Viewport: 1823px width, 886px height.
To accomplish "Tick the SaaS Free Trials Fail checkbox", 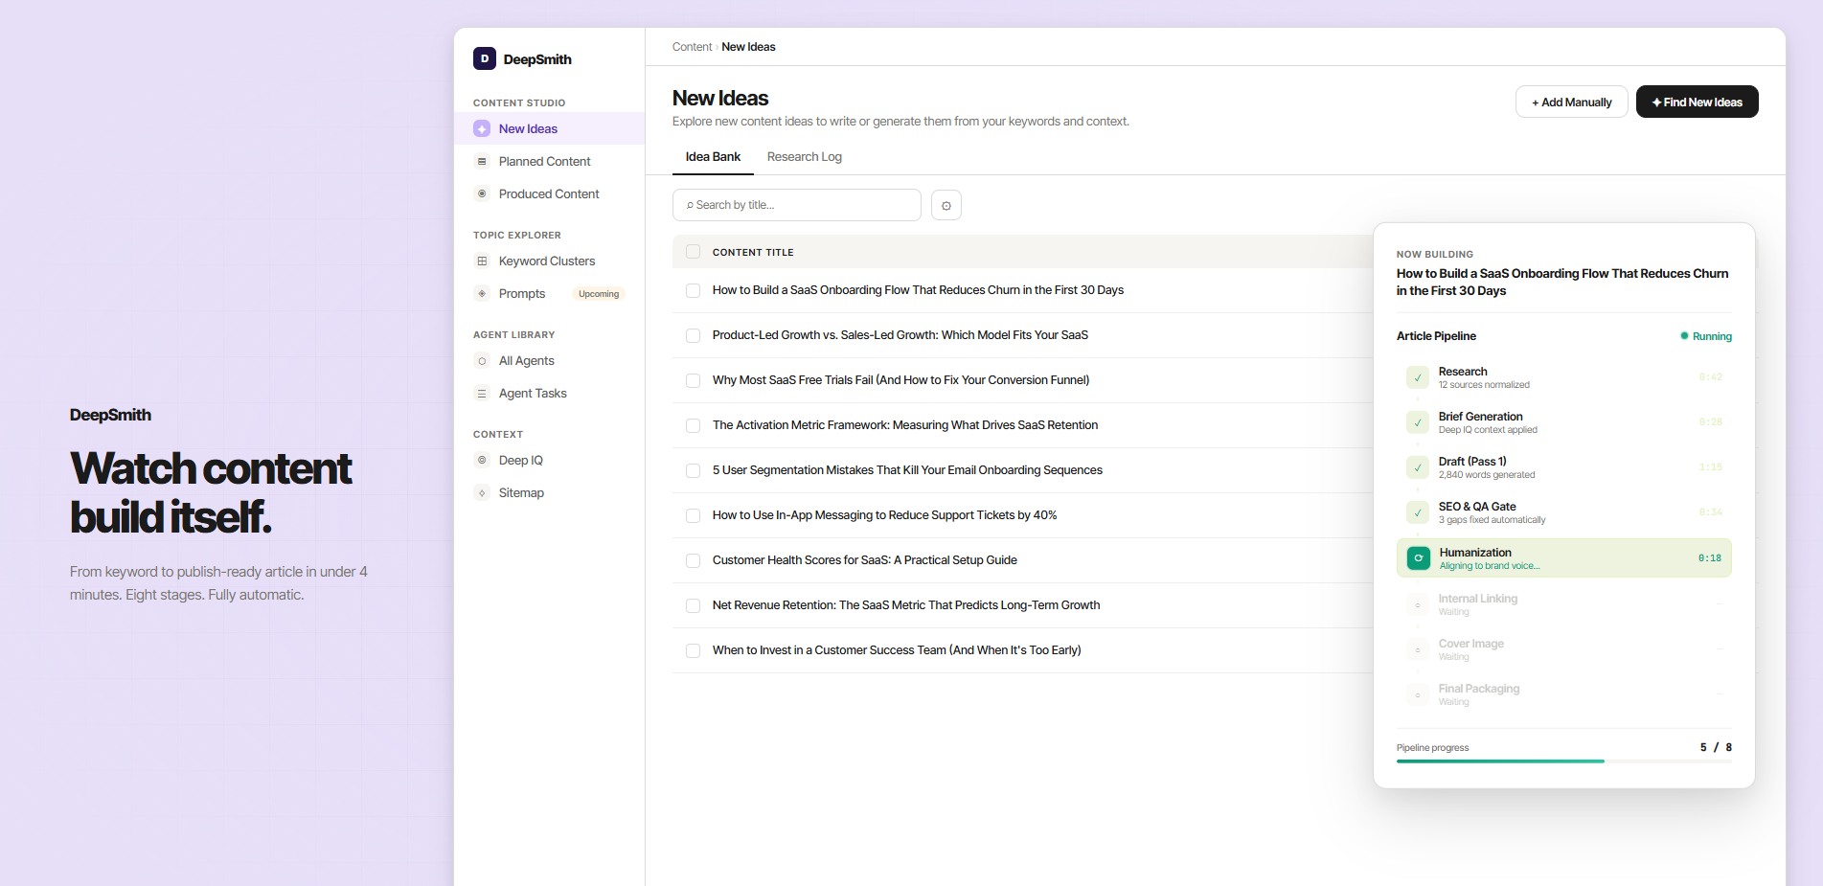I will (693, 380).
